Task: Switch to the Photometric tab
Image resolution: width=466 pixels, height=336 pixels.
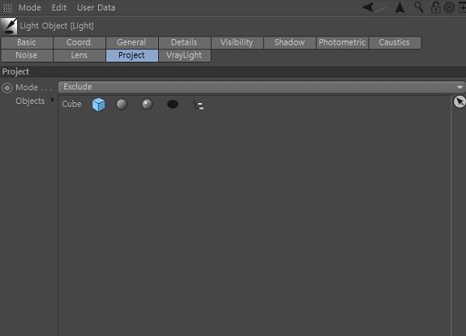Action: point(342,42)
